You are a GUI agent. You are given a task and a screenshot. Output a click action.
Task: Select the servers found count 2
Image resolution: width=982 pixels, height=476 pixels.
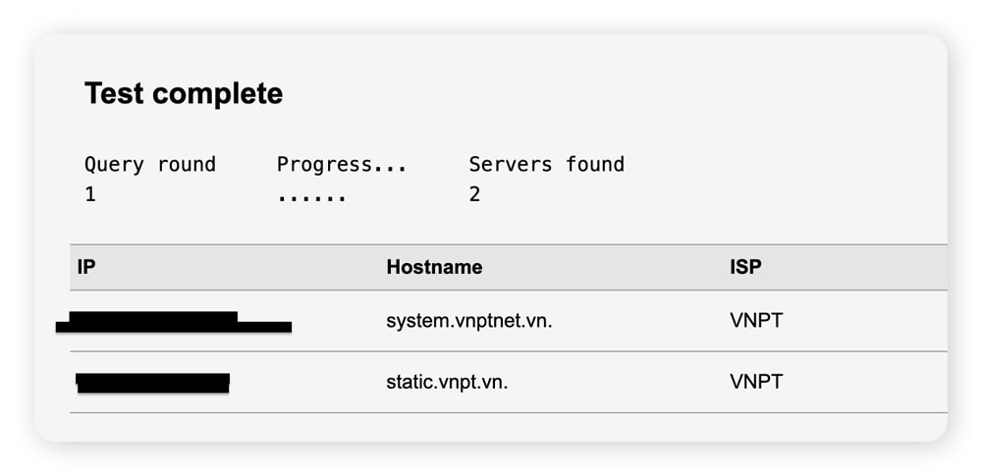point(474,194)
